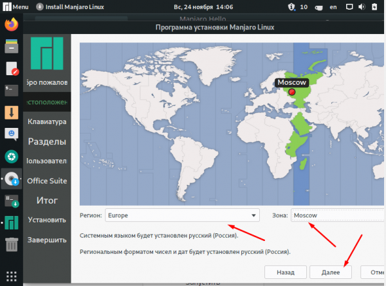Click Greenland on the timezone map
The width and height of the screenshot is (386, 286).
[212, 64]
